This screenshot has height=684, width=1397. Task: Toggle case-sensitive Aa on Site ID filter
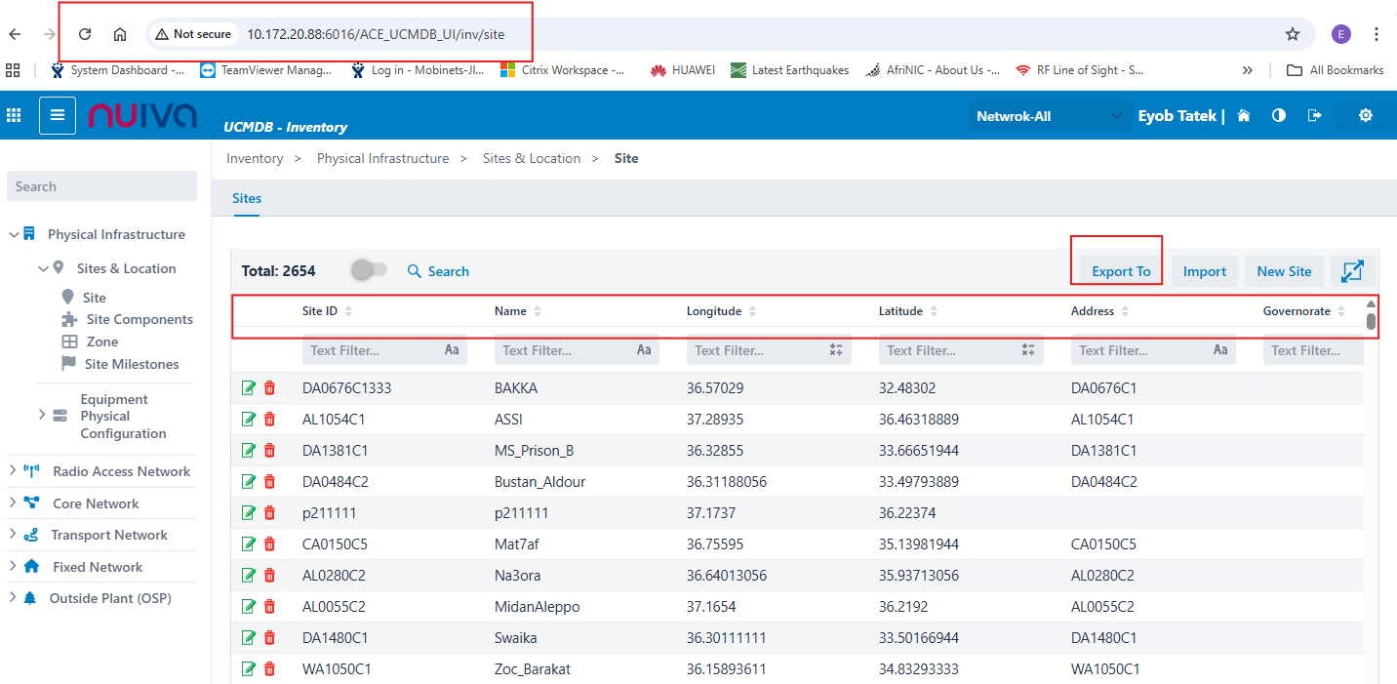[x=452, y=350]
